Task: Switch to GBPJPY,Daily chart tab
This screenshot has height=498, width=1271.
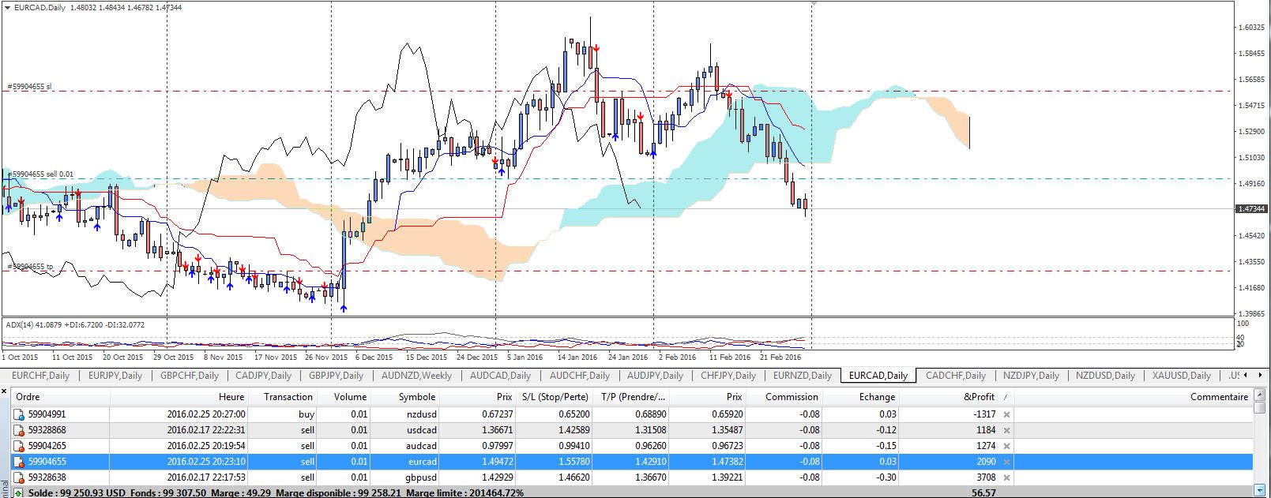Action: coord(336,376)
